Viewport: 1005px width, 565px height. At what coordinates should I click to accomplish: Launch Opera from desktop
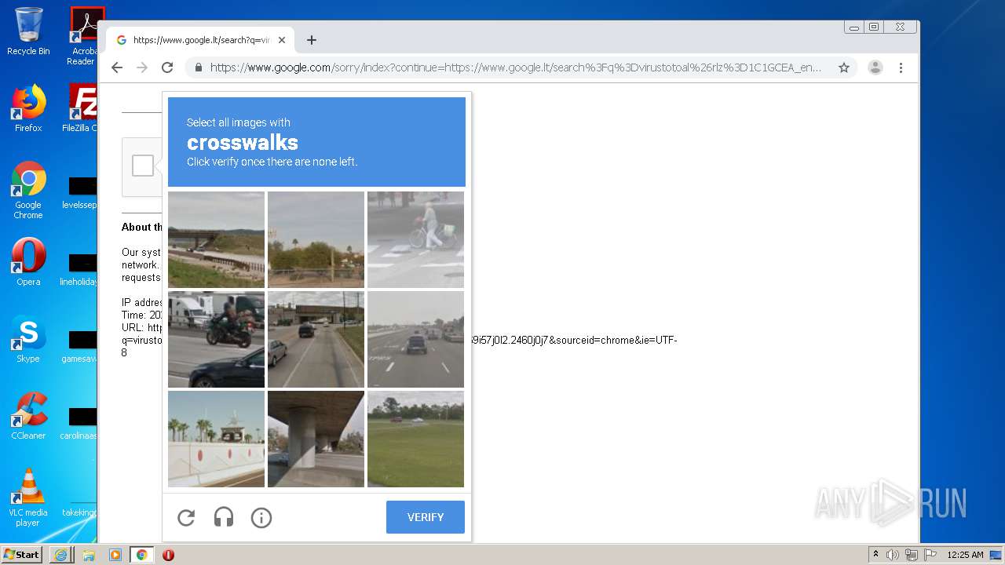[x=28, y=261]
